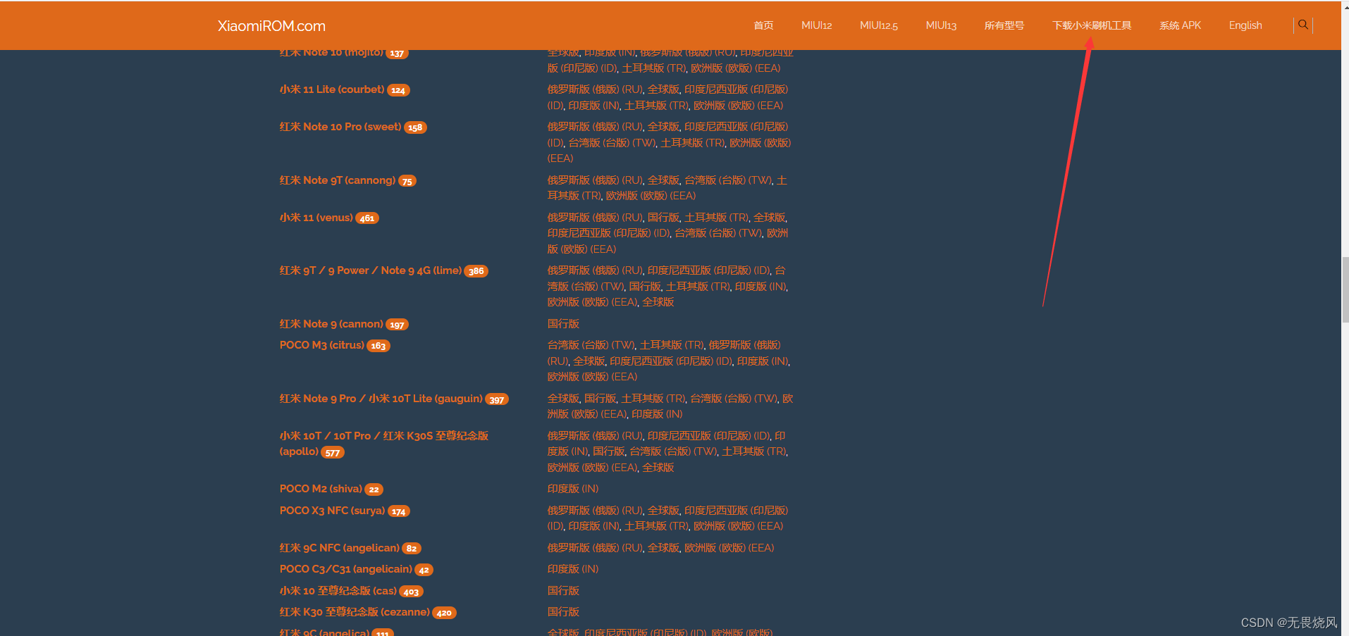
Task: Open the MIUI13 menu item
Action: click(x=941, y=25)
